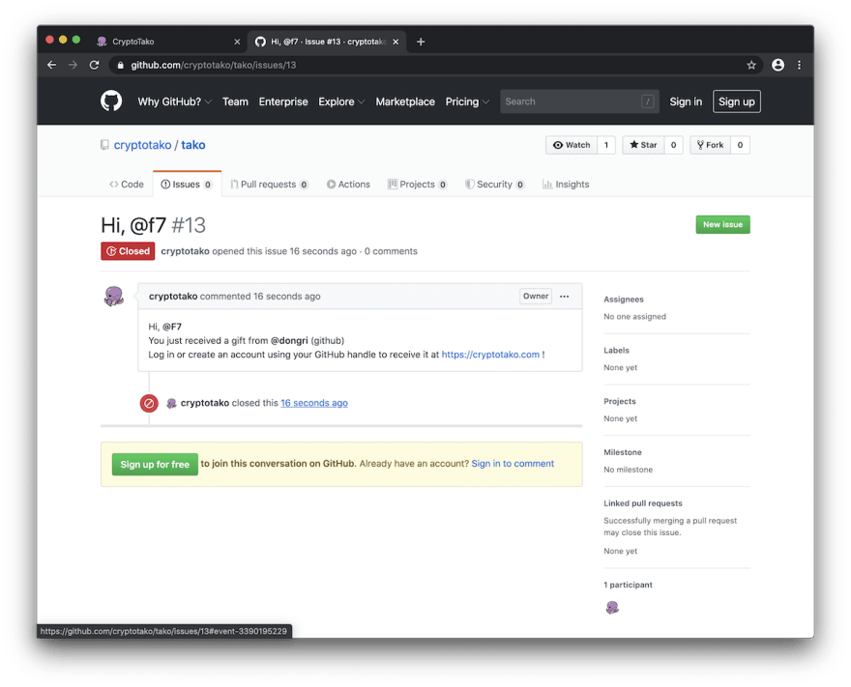This screenshot has width=851, height=687.
Task: Open the Enterprise nav link
Action: pyautogui.click(x=283, y=101)
